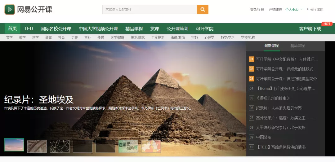The height and width of the screenshot is (162, 335).
Task: Select the 社会 category
Action: (x=61, y=37)
